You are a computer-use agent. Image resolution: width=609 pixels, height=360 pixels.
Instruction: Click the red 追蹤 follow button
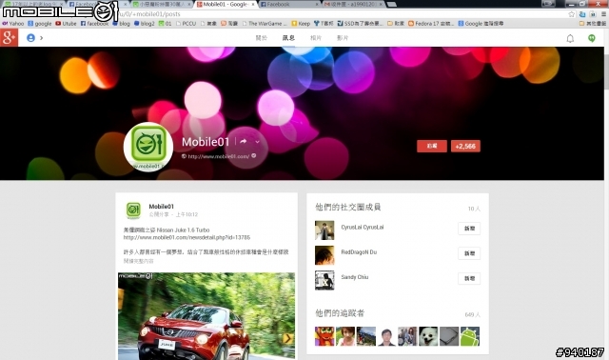(431, 146)
